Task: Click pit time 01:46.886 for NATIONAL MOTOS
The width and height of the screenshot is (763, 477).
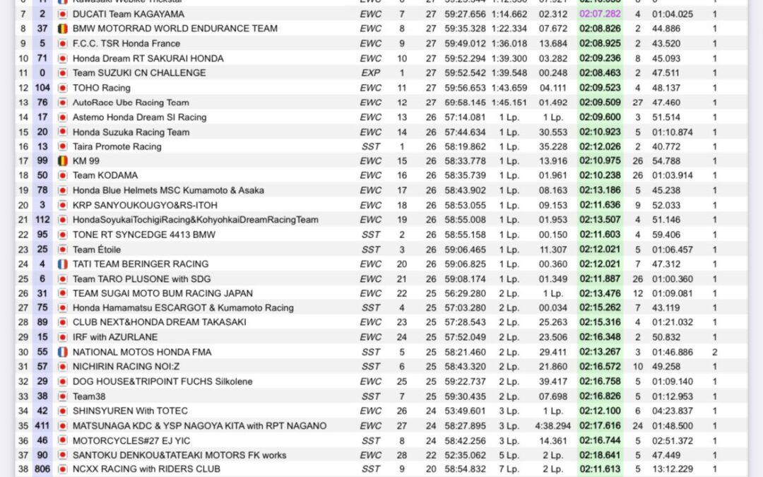Action: pos(673,352)
